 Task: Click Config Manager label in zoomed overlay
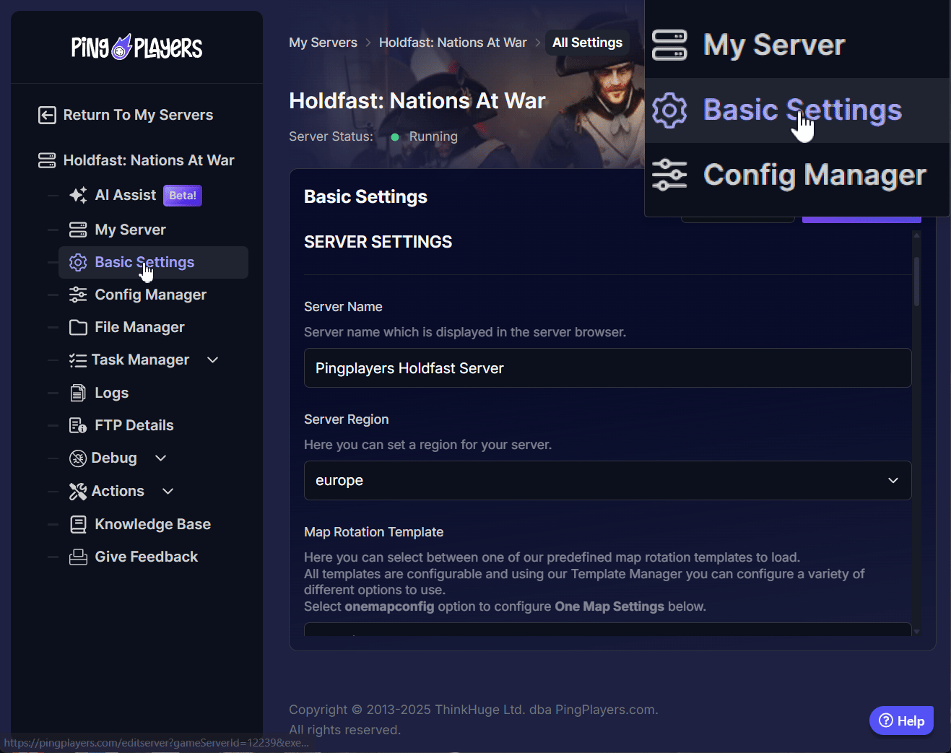coord(815,175)
